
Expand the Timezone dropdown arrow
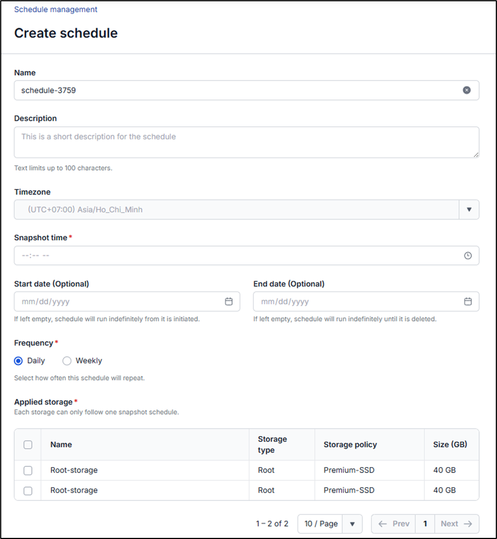(x=468, y=210)
